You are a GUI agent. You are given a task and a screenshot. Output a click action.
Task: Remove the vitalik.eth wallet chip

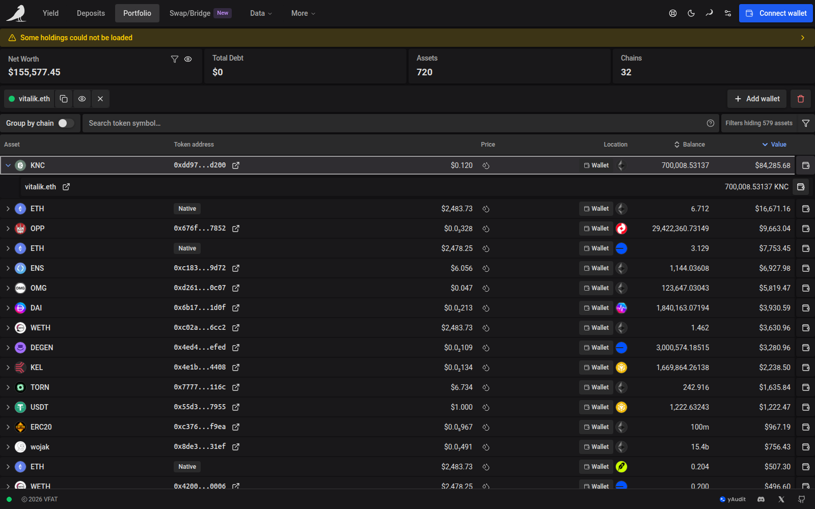(x=100, y=99)
